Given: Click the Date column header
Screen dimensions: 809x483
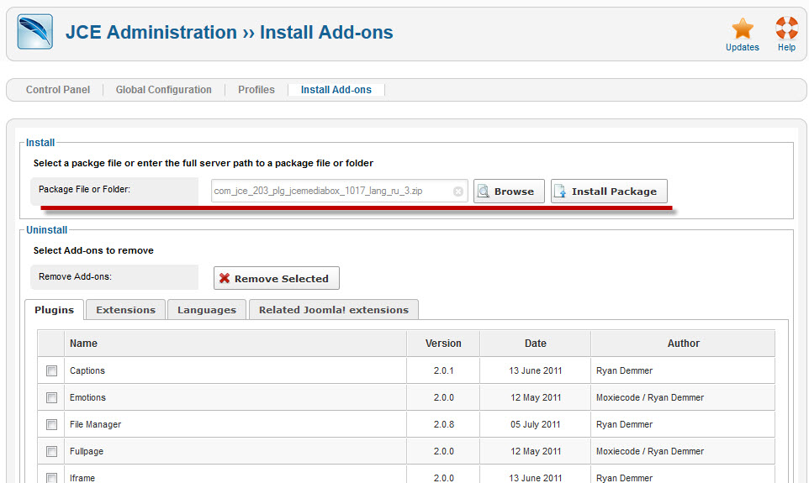Looking at the screenshot, I should click(535, 344).
